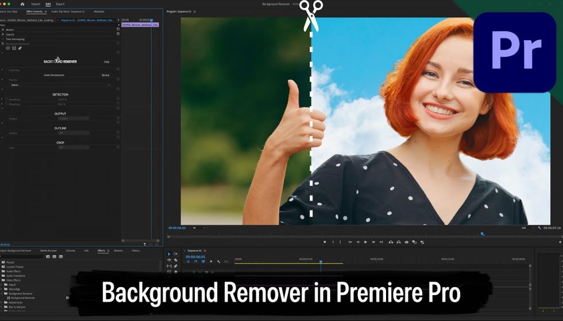Click the Effects panel search field
The image size is (563, 321).
coord(22,257)
